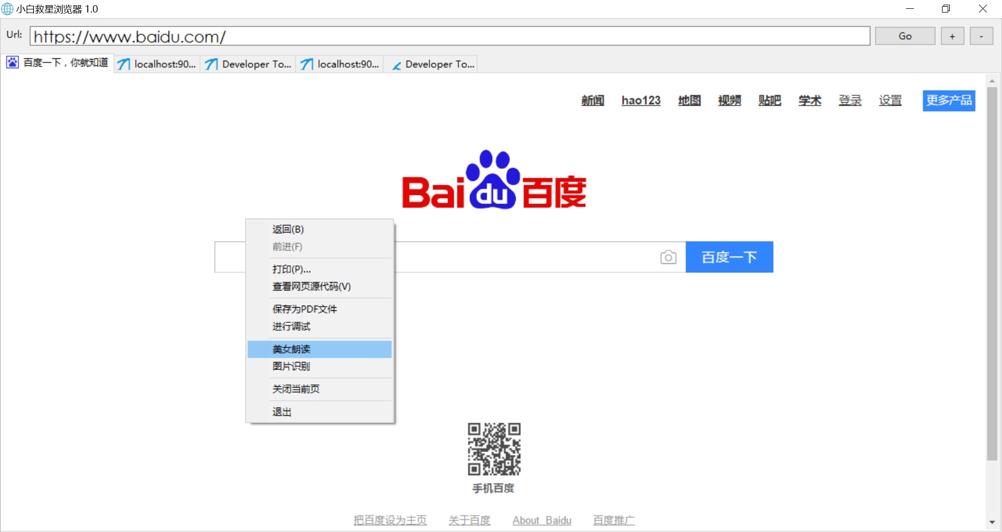Click the scrollbar up arrow

(992, 81)
